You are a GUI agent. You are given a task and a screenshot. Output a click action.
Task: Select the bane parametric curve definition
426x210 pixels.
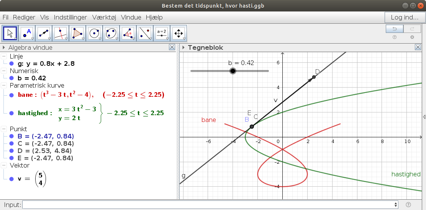91,95
